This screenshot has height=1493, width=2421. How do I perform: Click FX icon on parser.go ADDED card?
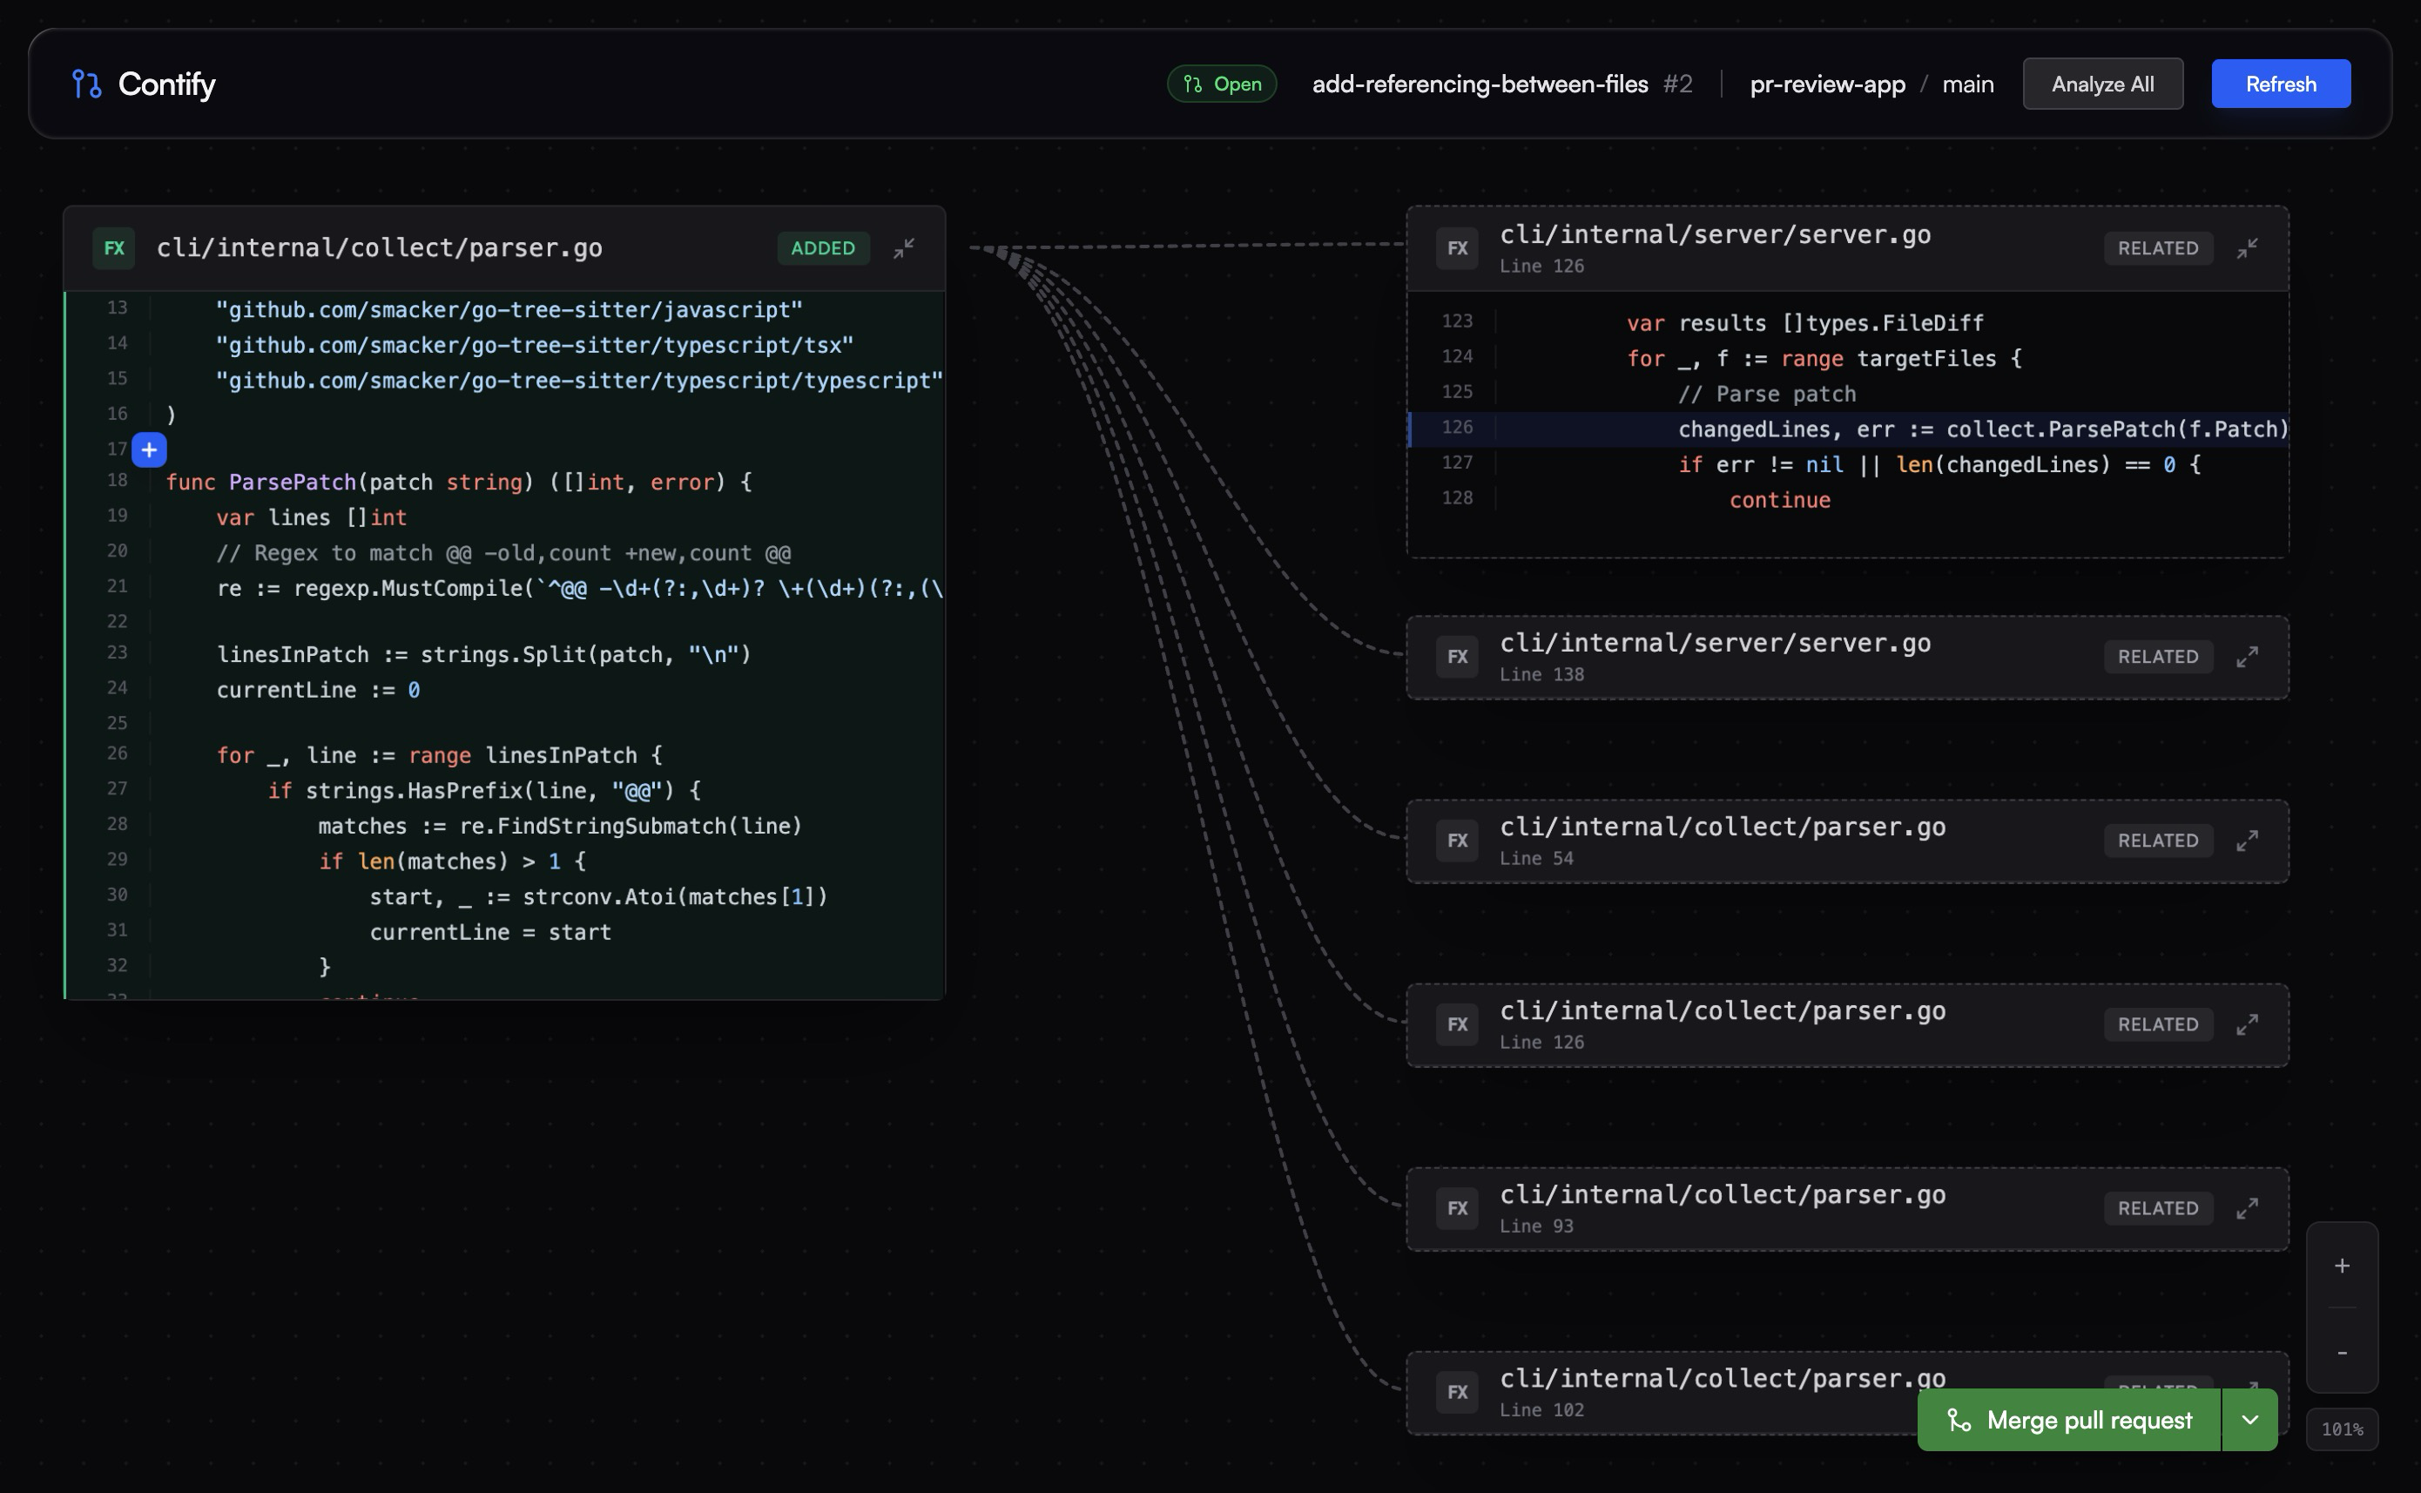[114, 249]
